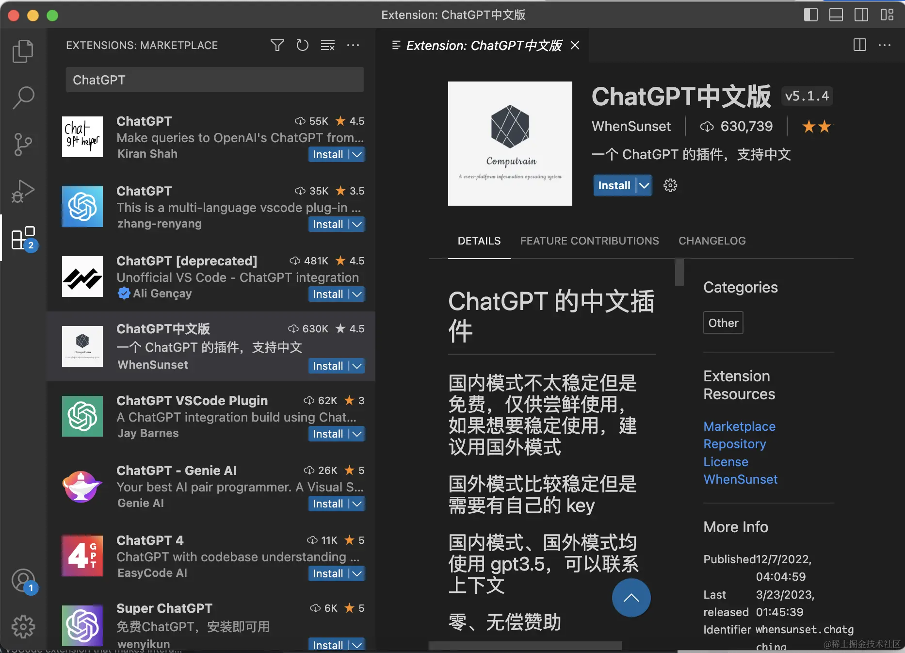Open the Repository resource link

(734, 444)
